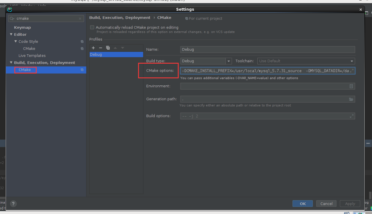372x214 pixels.
Task: Move the Debug profile up
Action: (x=115, y=48)
